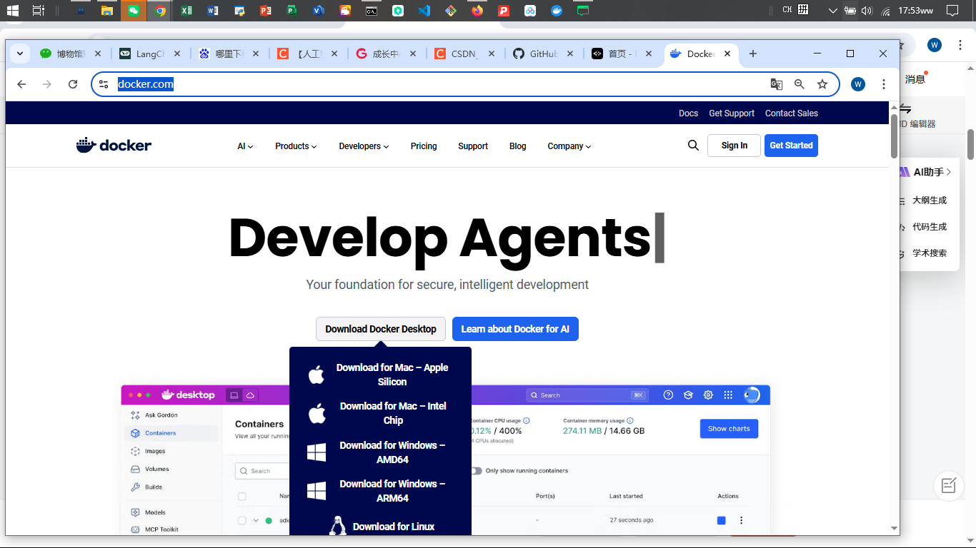Viewport: 976px width, 548px height.
Task: Open File Explorer from the taskbar
Action: pyautogui.click(x=107, y=11)
